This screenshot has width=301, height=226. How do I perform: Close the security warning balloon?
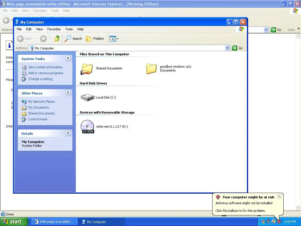click(x=280, y=197)
